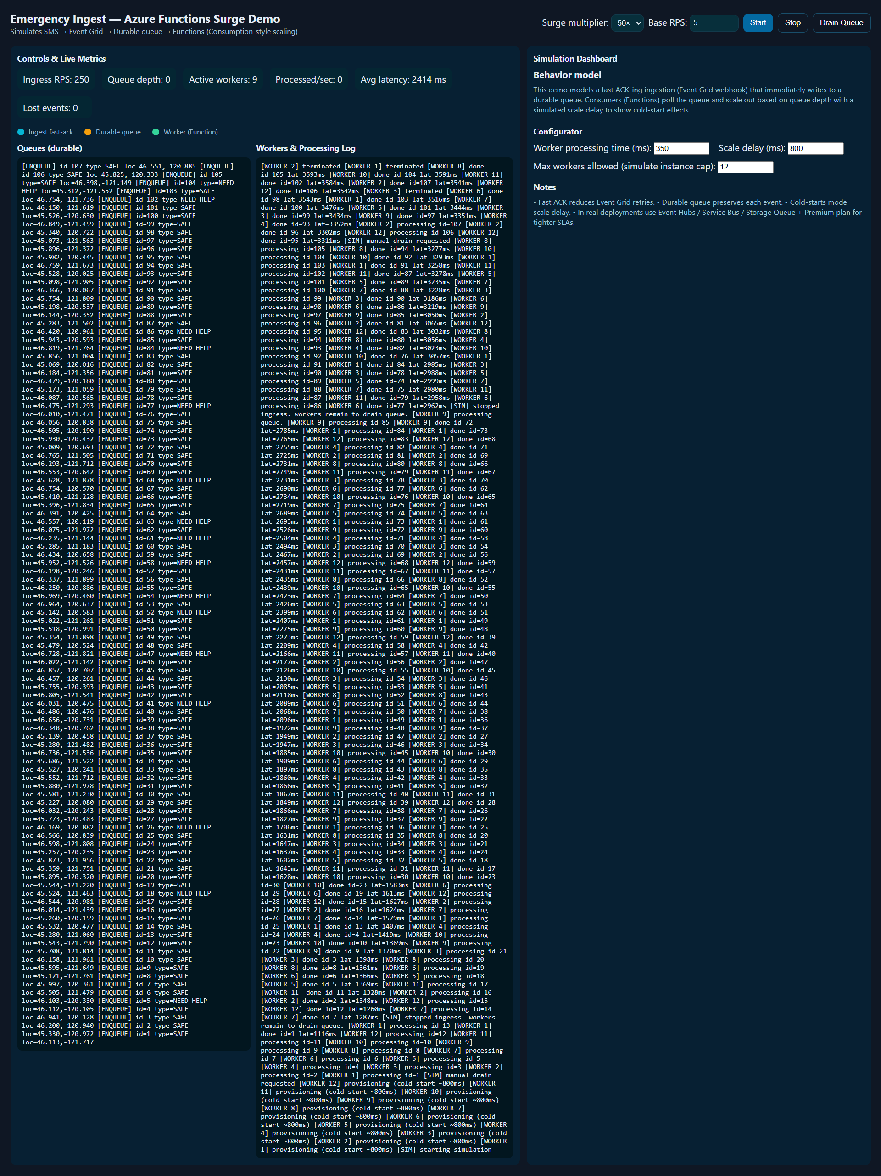Click the Lost events metric chip

click(50, 108)
